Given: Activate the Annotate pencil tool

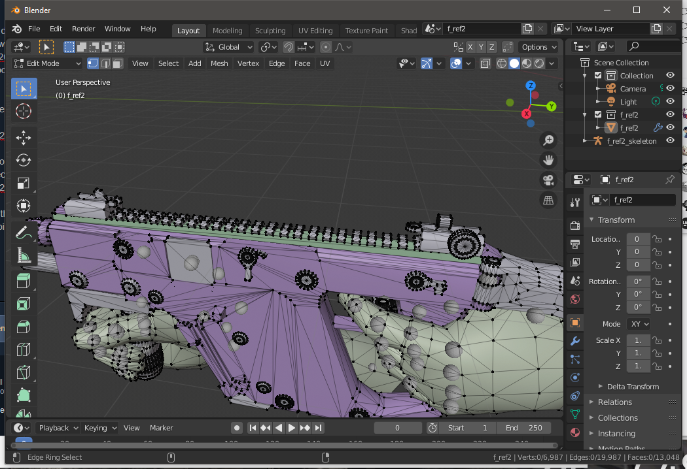Looking at the screenshot, I should [24, 232].
